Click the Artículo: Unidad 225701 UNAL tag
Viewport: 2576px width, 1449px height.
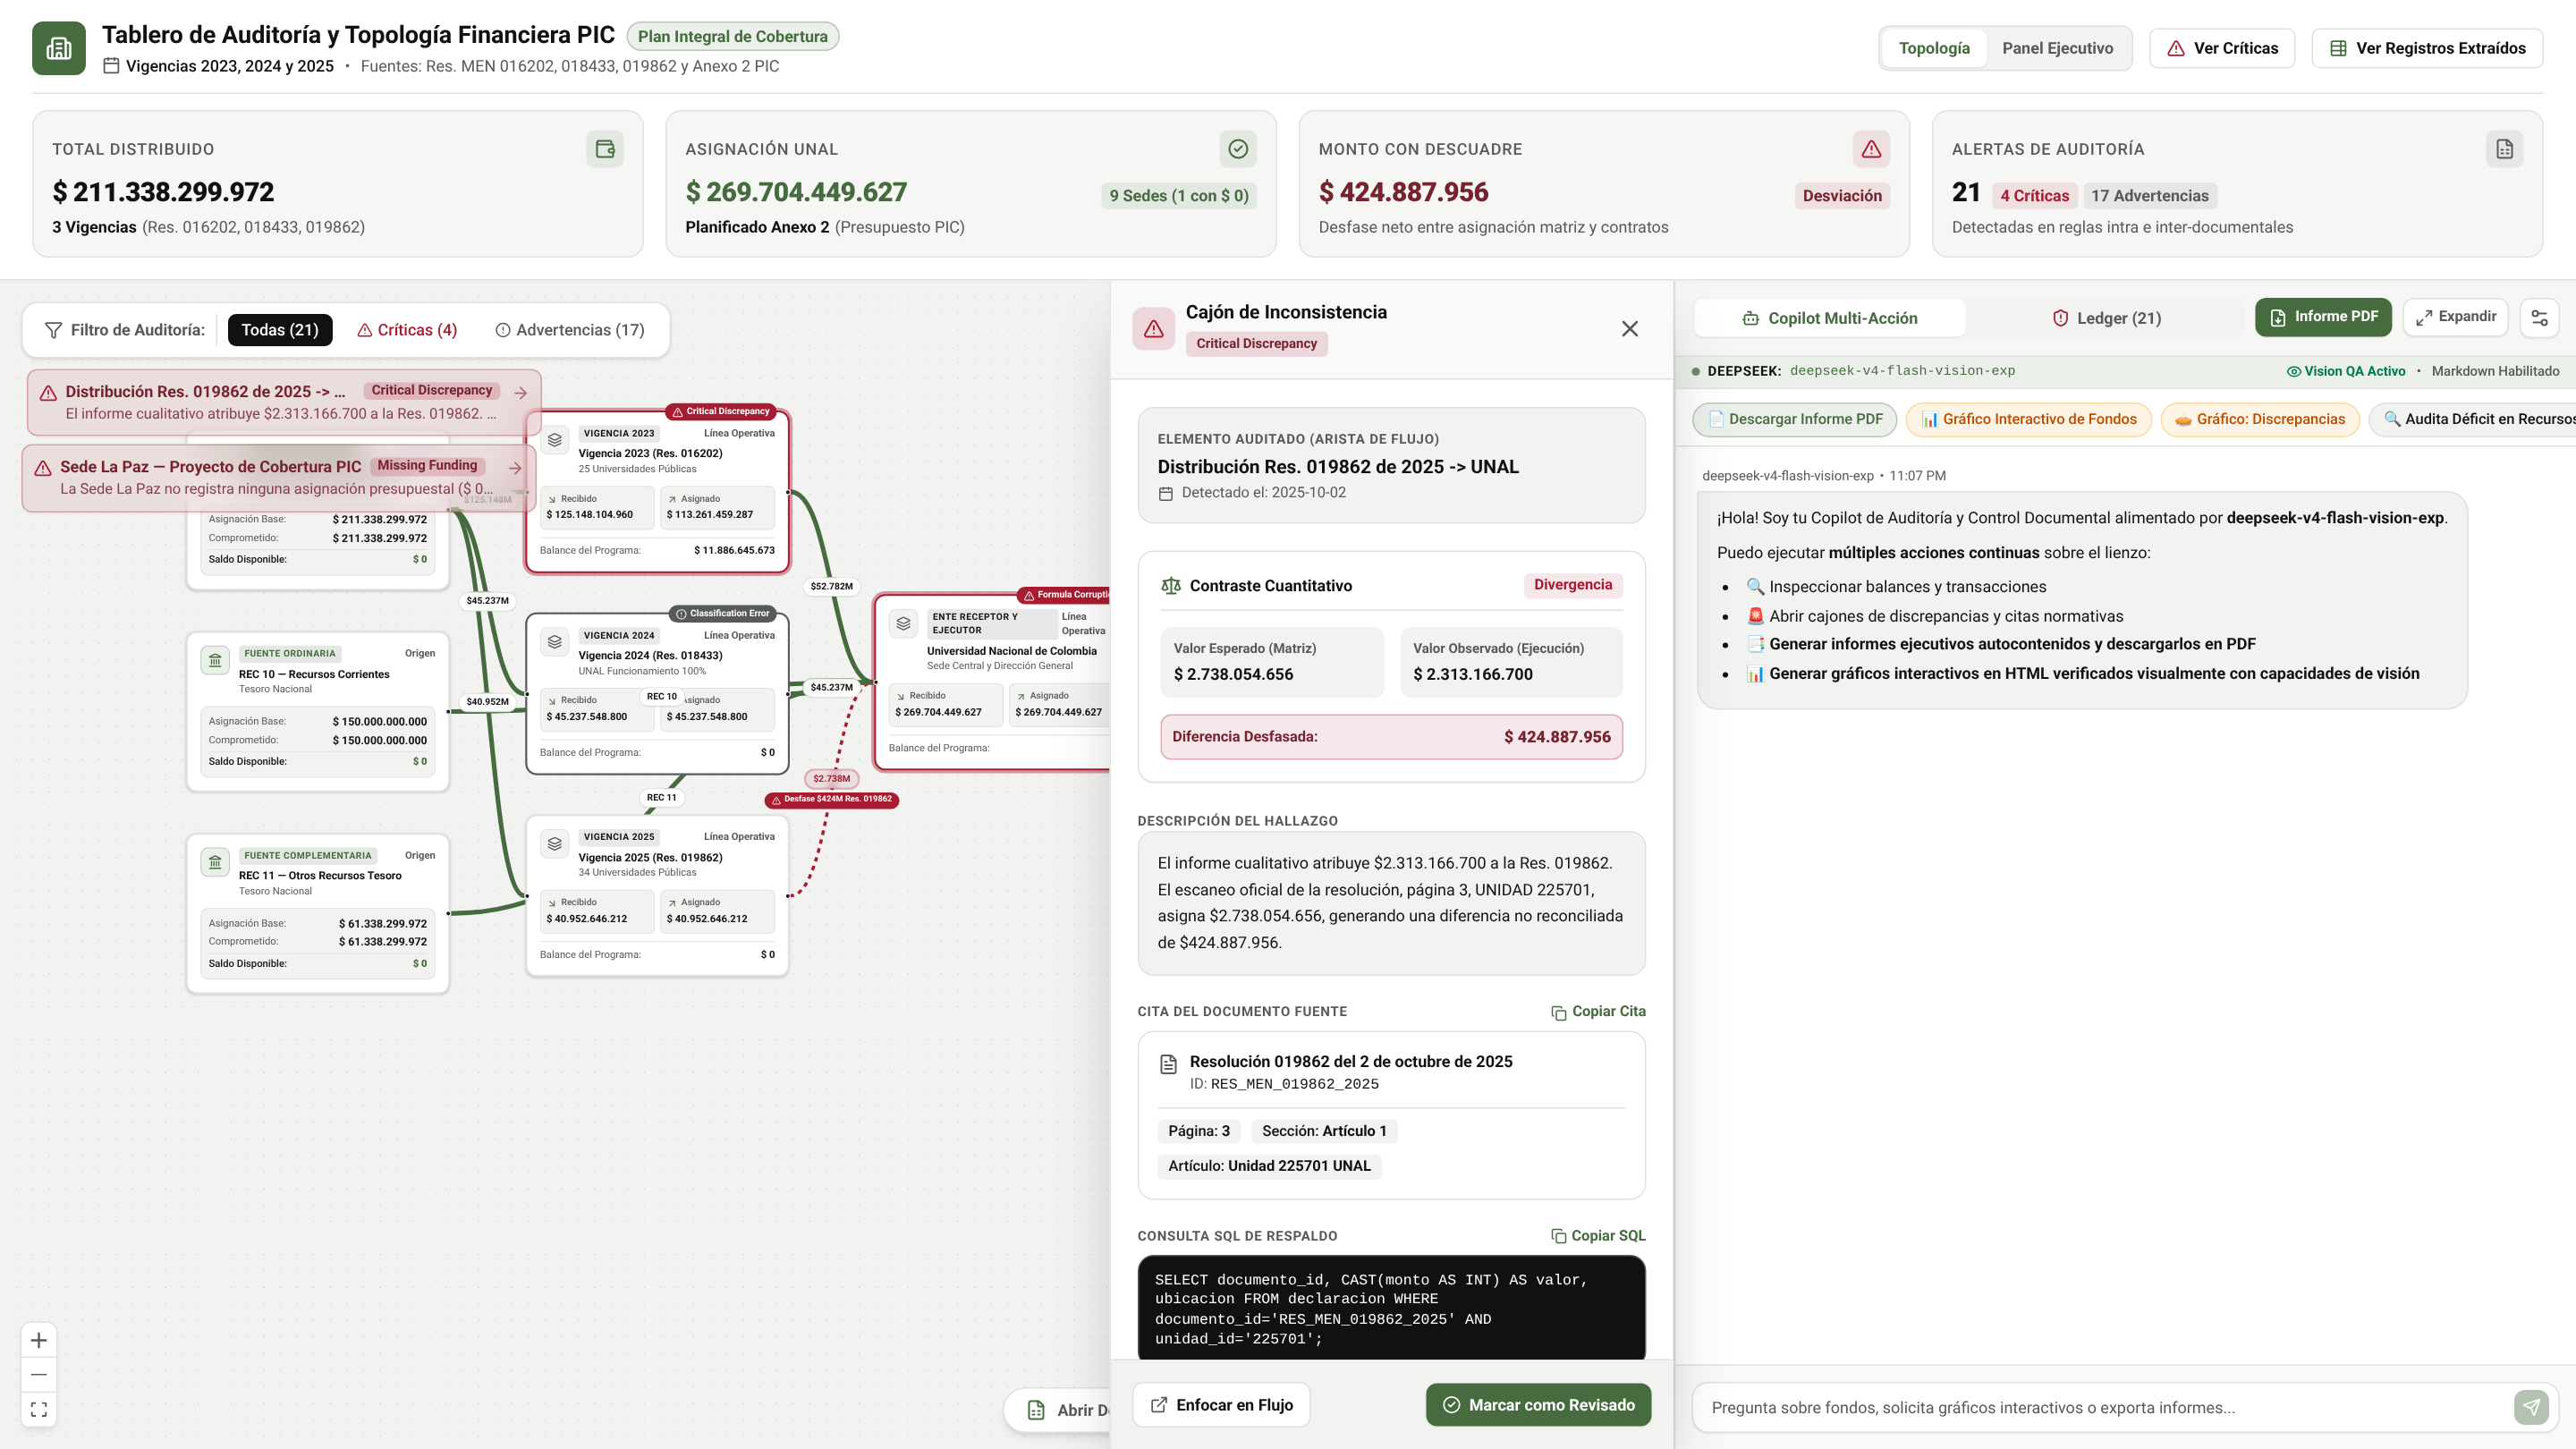1269,1166
